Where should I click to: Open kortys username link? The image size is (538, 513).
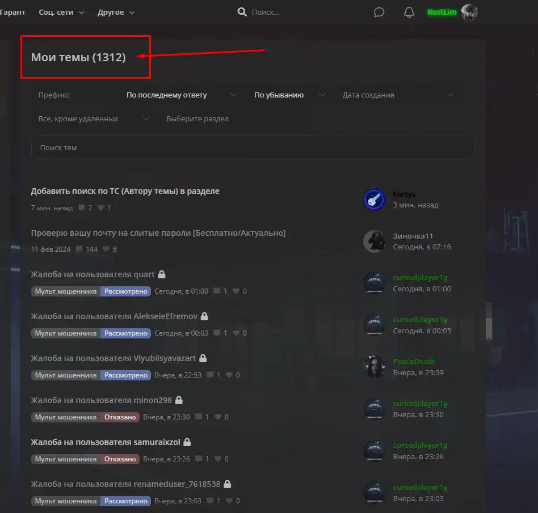tap(404, 194)
